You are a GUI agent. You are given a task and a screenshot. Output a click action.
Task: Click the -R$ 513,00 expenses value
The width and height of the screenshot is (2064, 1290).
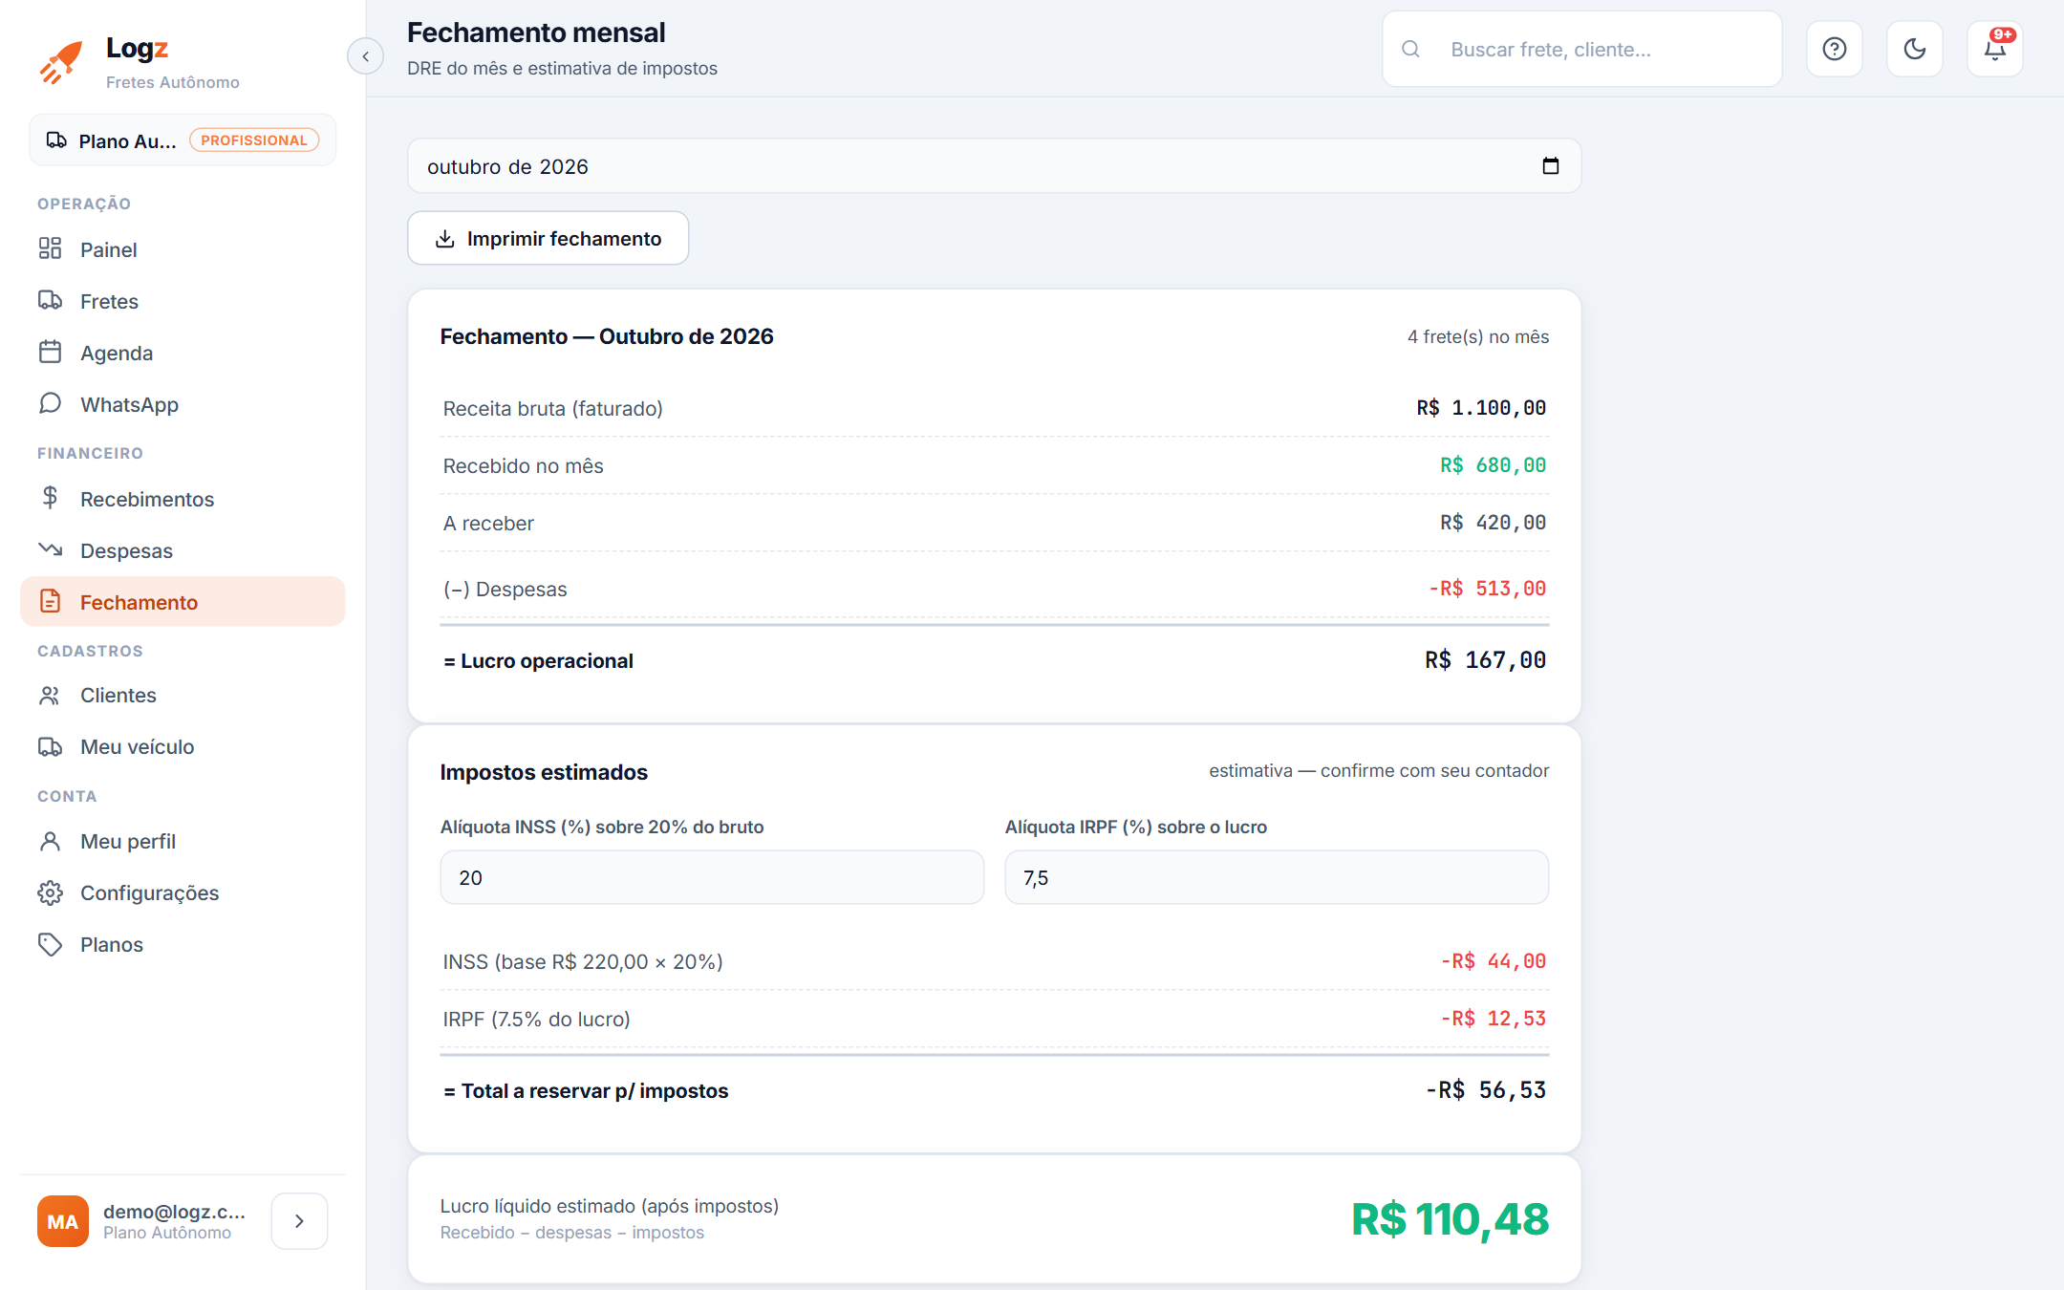pos(1487,589)
